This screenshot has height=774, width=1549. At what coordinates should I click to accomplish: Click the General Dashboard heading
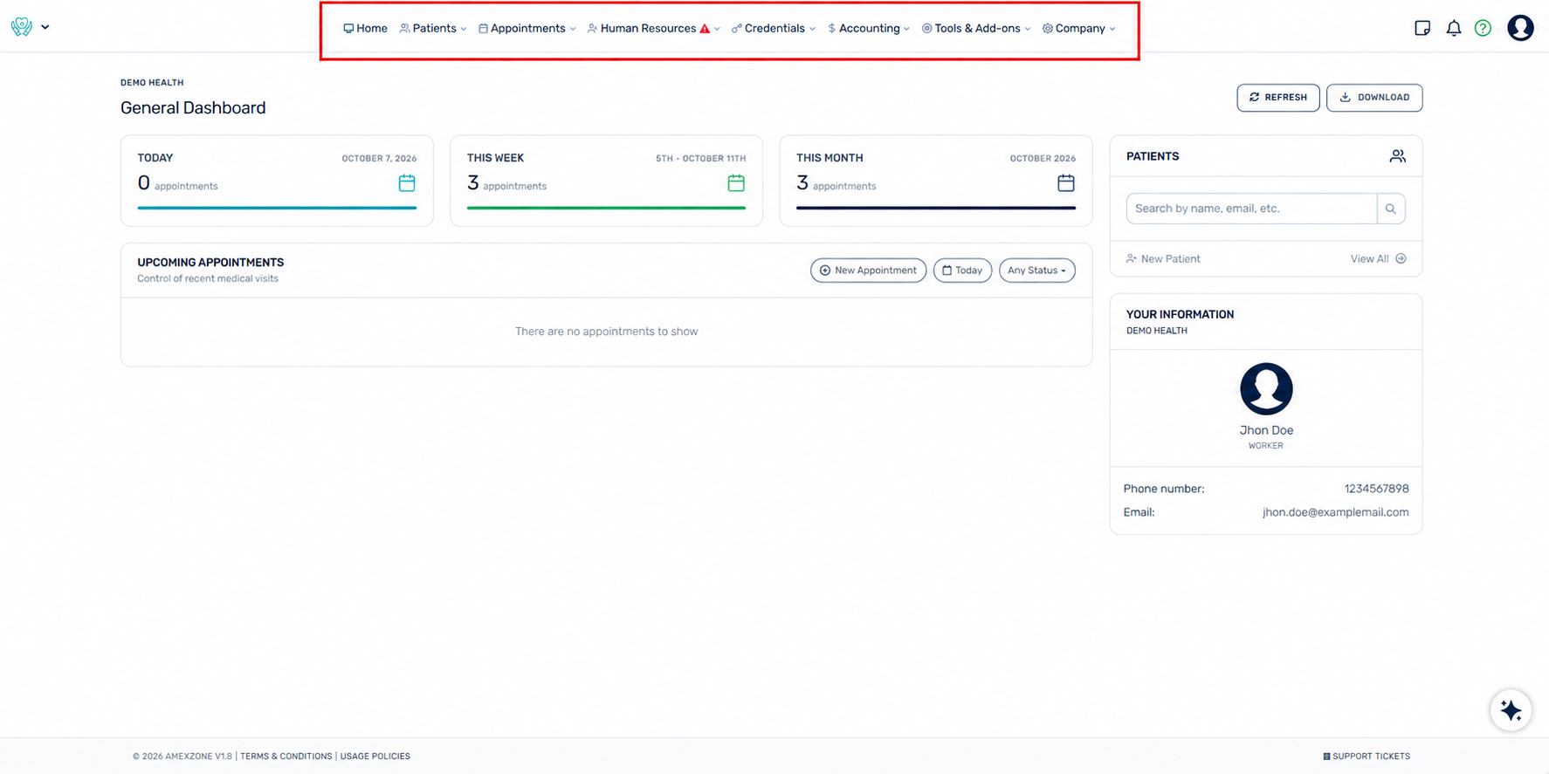coord(193,108)
